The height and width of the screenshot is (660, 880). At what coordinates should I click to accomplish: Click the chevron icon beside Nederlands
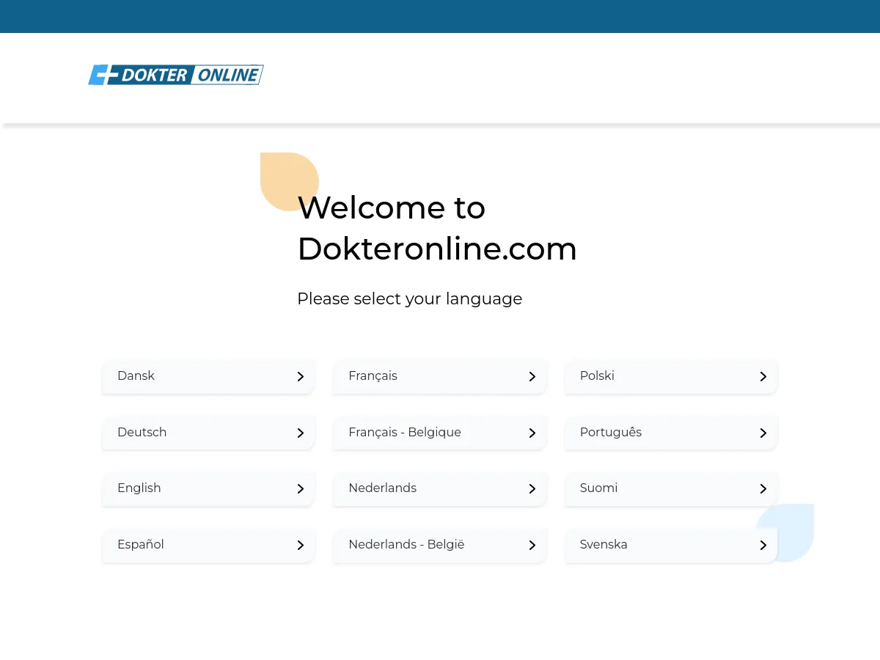(532, 488)
